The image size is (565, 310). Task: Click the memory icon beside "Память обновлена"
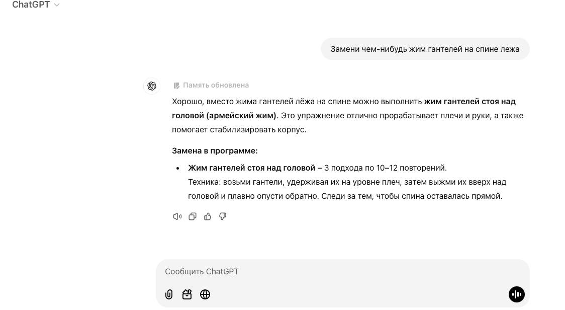pos(177,85)
